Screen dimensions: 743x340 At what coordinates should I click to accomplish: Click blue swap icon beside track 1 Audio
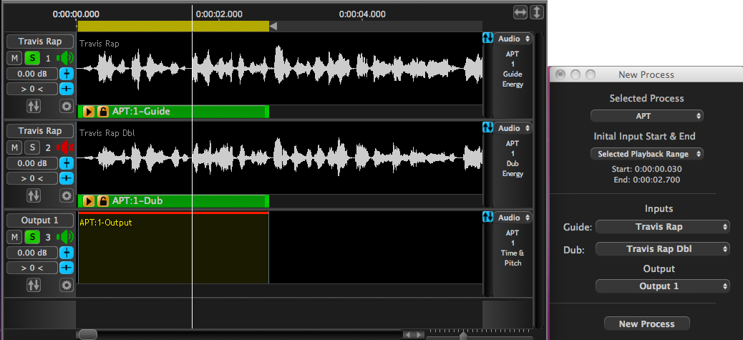click(487, 38)
